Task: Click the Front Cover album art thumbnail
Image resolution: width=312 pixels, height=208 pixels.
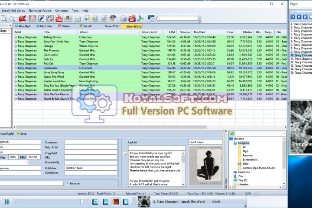Action: point(205,166)
